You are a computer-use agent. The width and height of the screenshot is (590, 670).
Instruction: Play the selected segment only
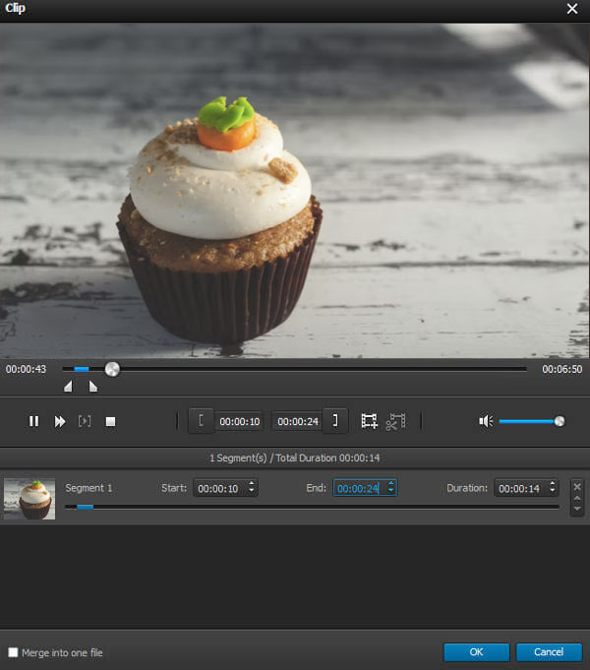click(85, 421)
